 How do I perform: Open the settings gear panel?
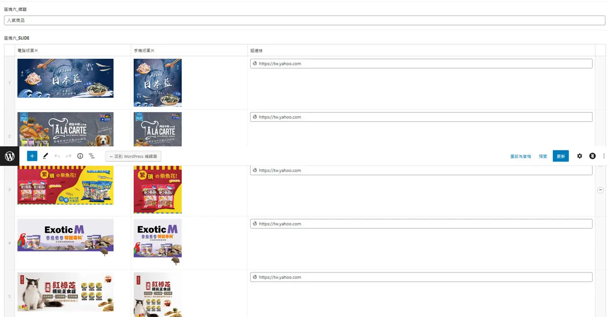[x=580, y=156]
